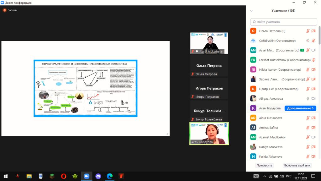Toggle Ольга Петрова's disabled camera icon
321x181 pixels.
pyautogui.click(x=313, y=31)
